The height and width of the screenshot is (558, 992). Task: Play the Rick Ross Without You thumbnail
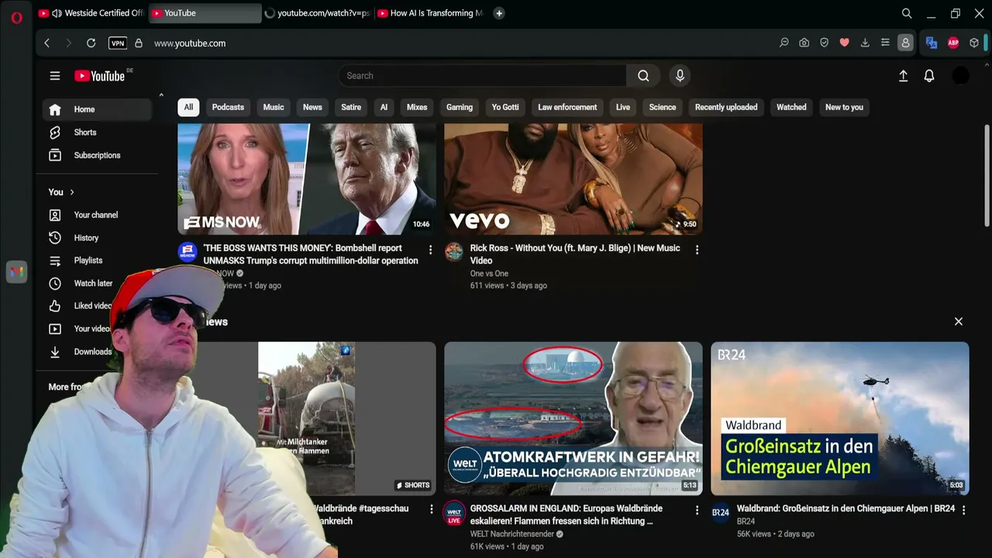(x=573, y=179)
